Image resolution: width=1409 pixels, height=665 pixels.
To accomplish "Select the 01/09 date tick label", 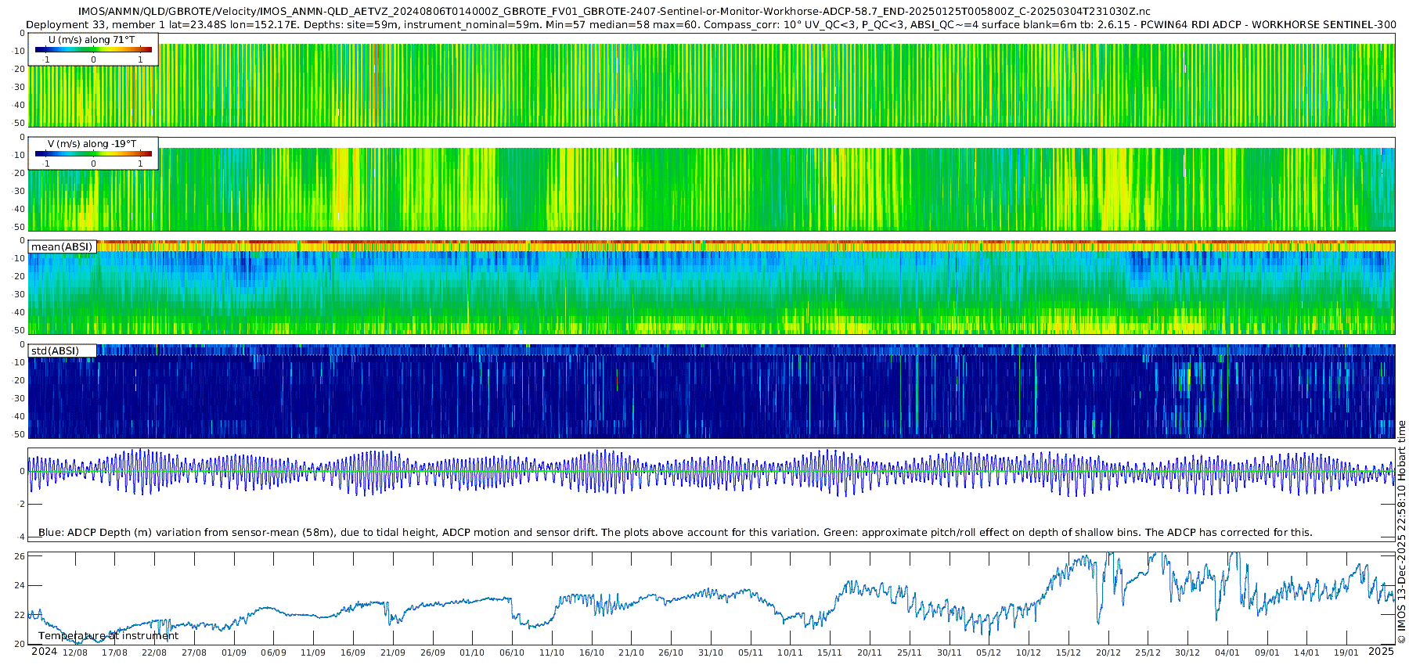I will [x=233, y=652].
